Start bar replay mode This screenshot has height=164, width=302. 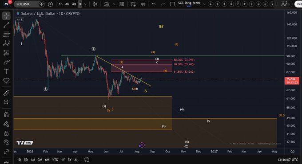(143, 4)
